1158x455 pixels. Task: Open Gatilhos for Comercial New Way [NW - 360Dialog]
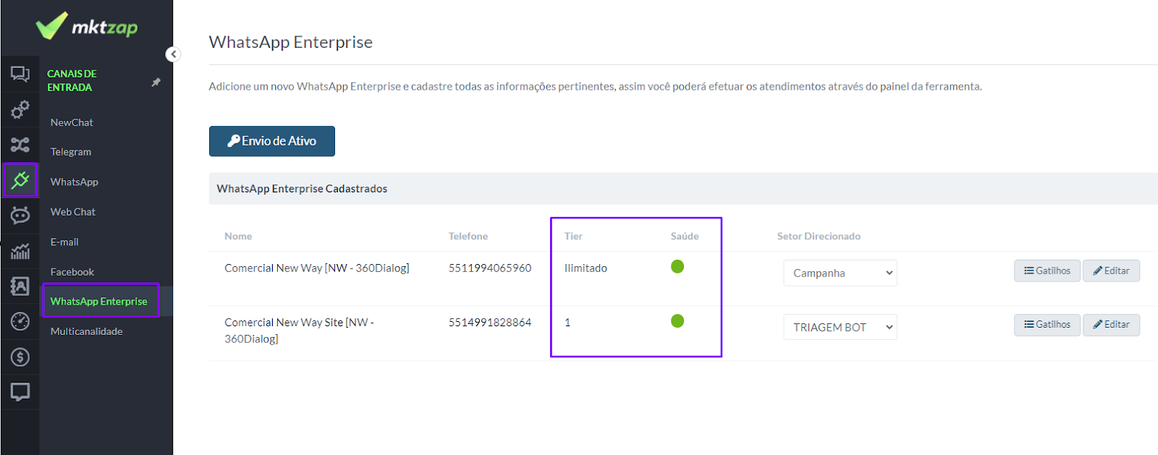click(1047, 271)
